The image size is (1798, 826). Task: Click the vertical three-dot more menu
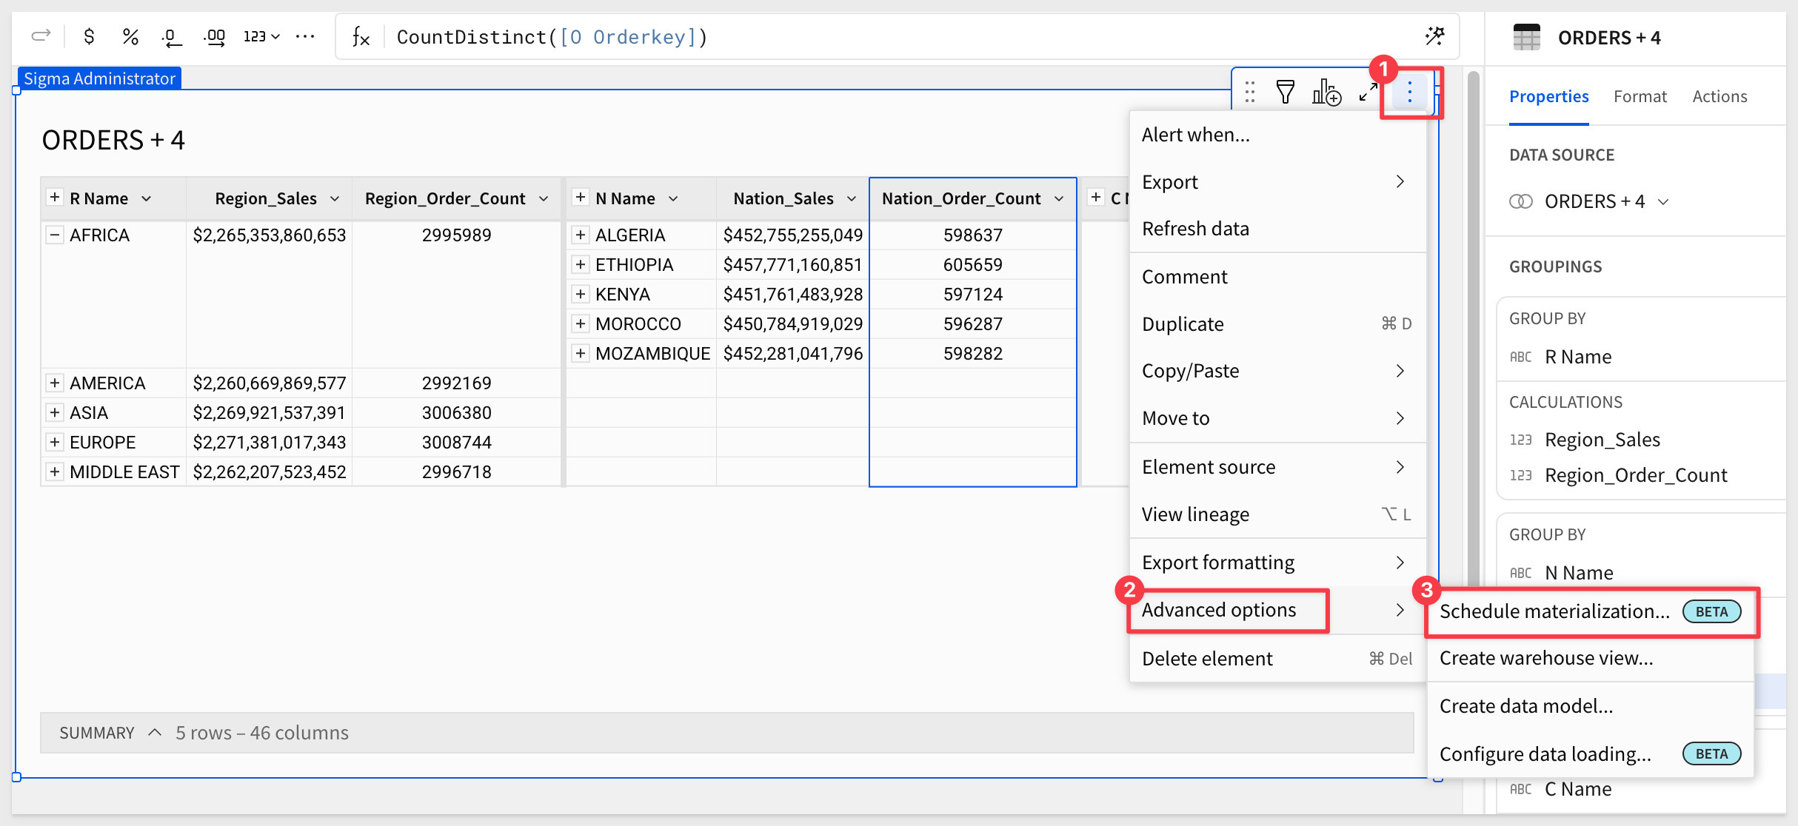click(1409, 92)
